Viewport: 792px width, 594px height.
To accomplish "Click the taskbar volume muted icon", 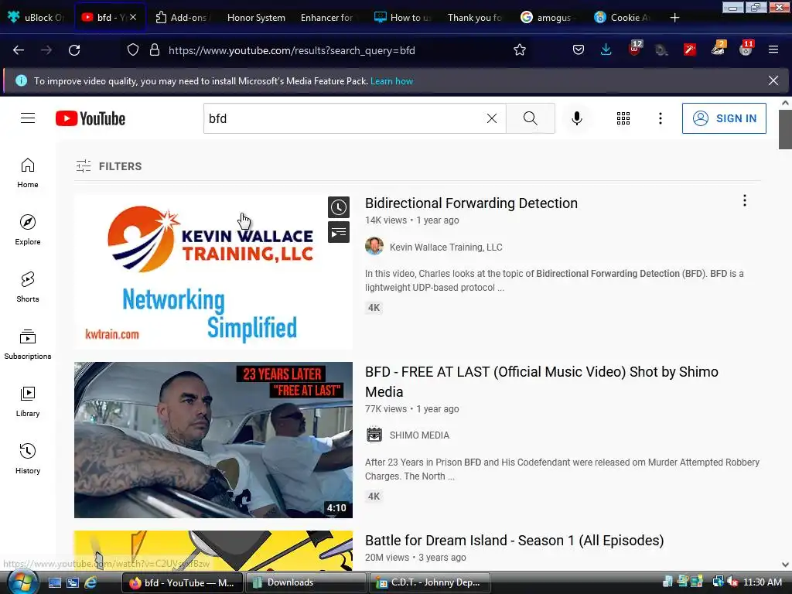I will pos(732,582).
